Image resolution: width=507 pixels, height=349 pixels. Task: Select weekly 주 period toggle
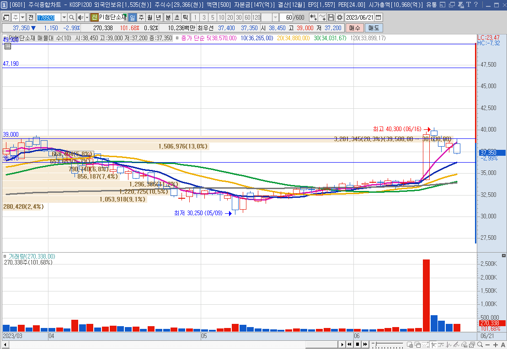(x=141, y=17)
